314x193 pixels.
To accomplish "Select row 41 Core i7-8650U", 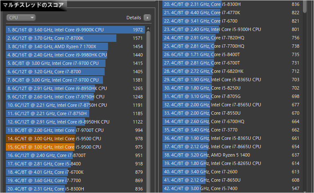I will 232,180.
